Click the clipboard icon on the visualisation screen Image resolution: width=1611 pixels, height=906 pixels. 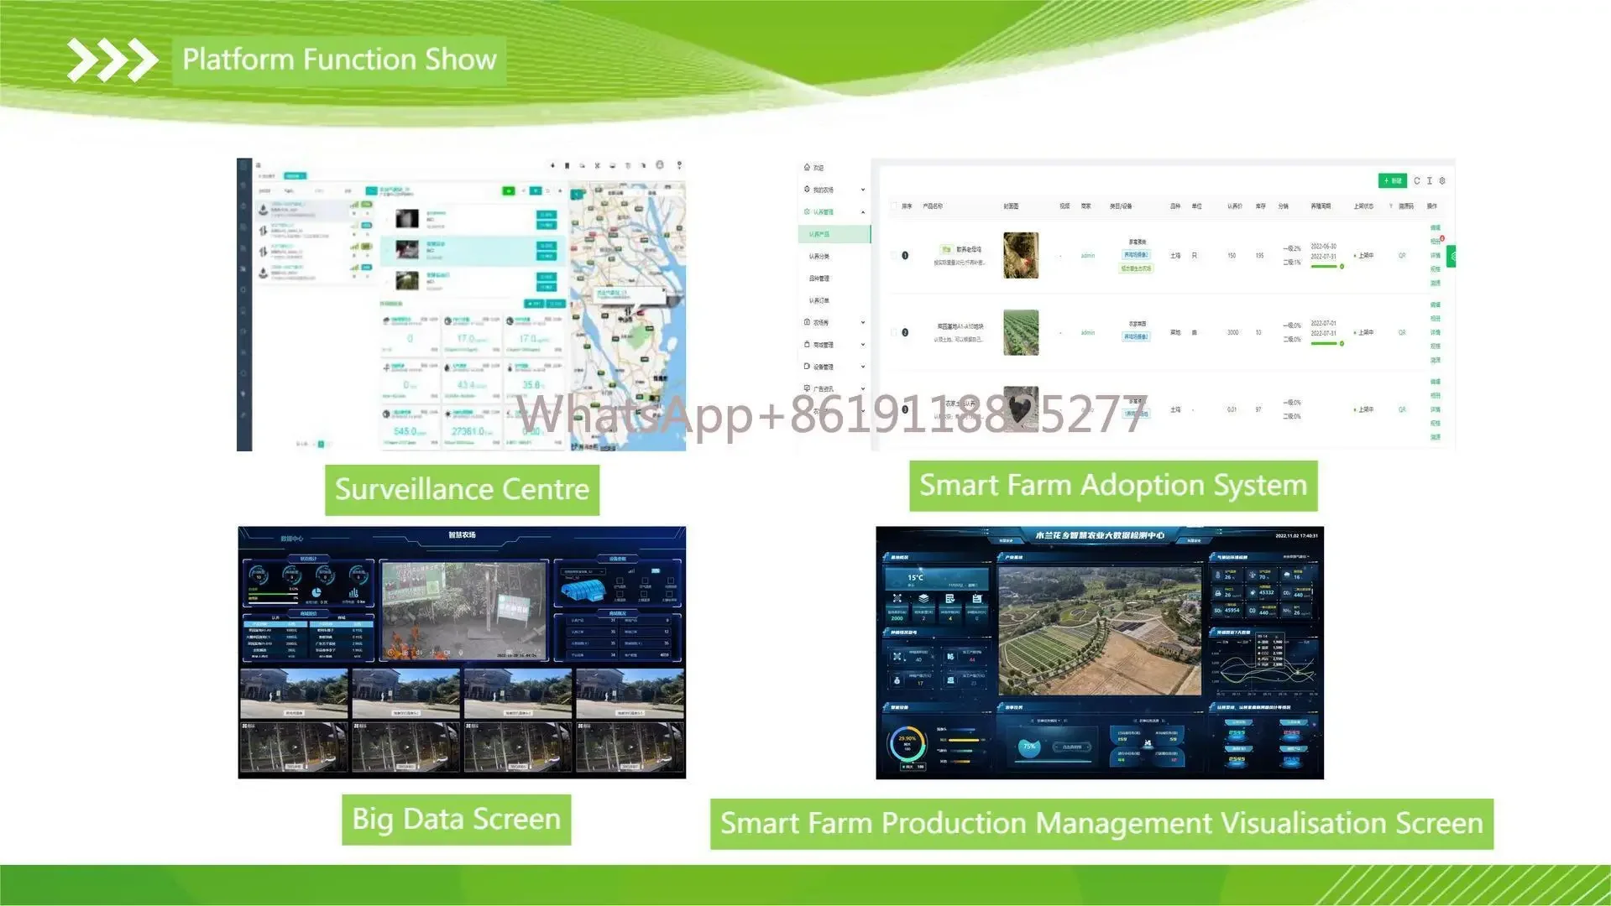949,599
